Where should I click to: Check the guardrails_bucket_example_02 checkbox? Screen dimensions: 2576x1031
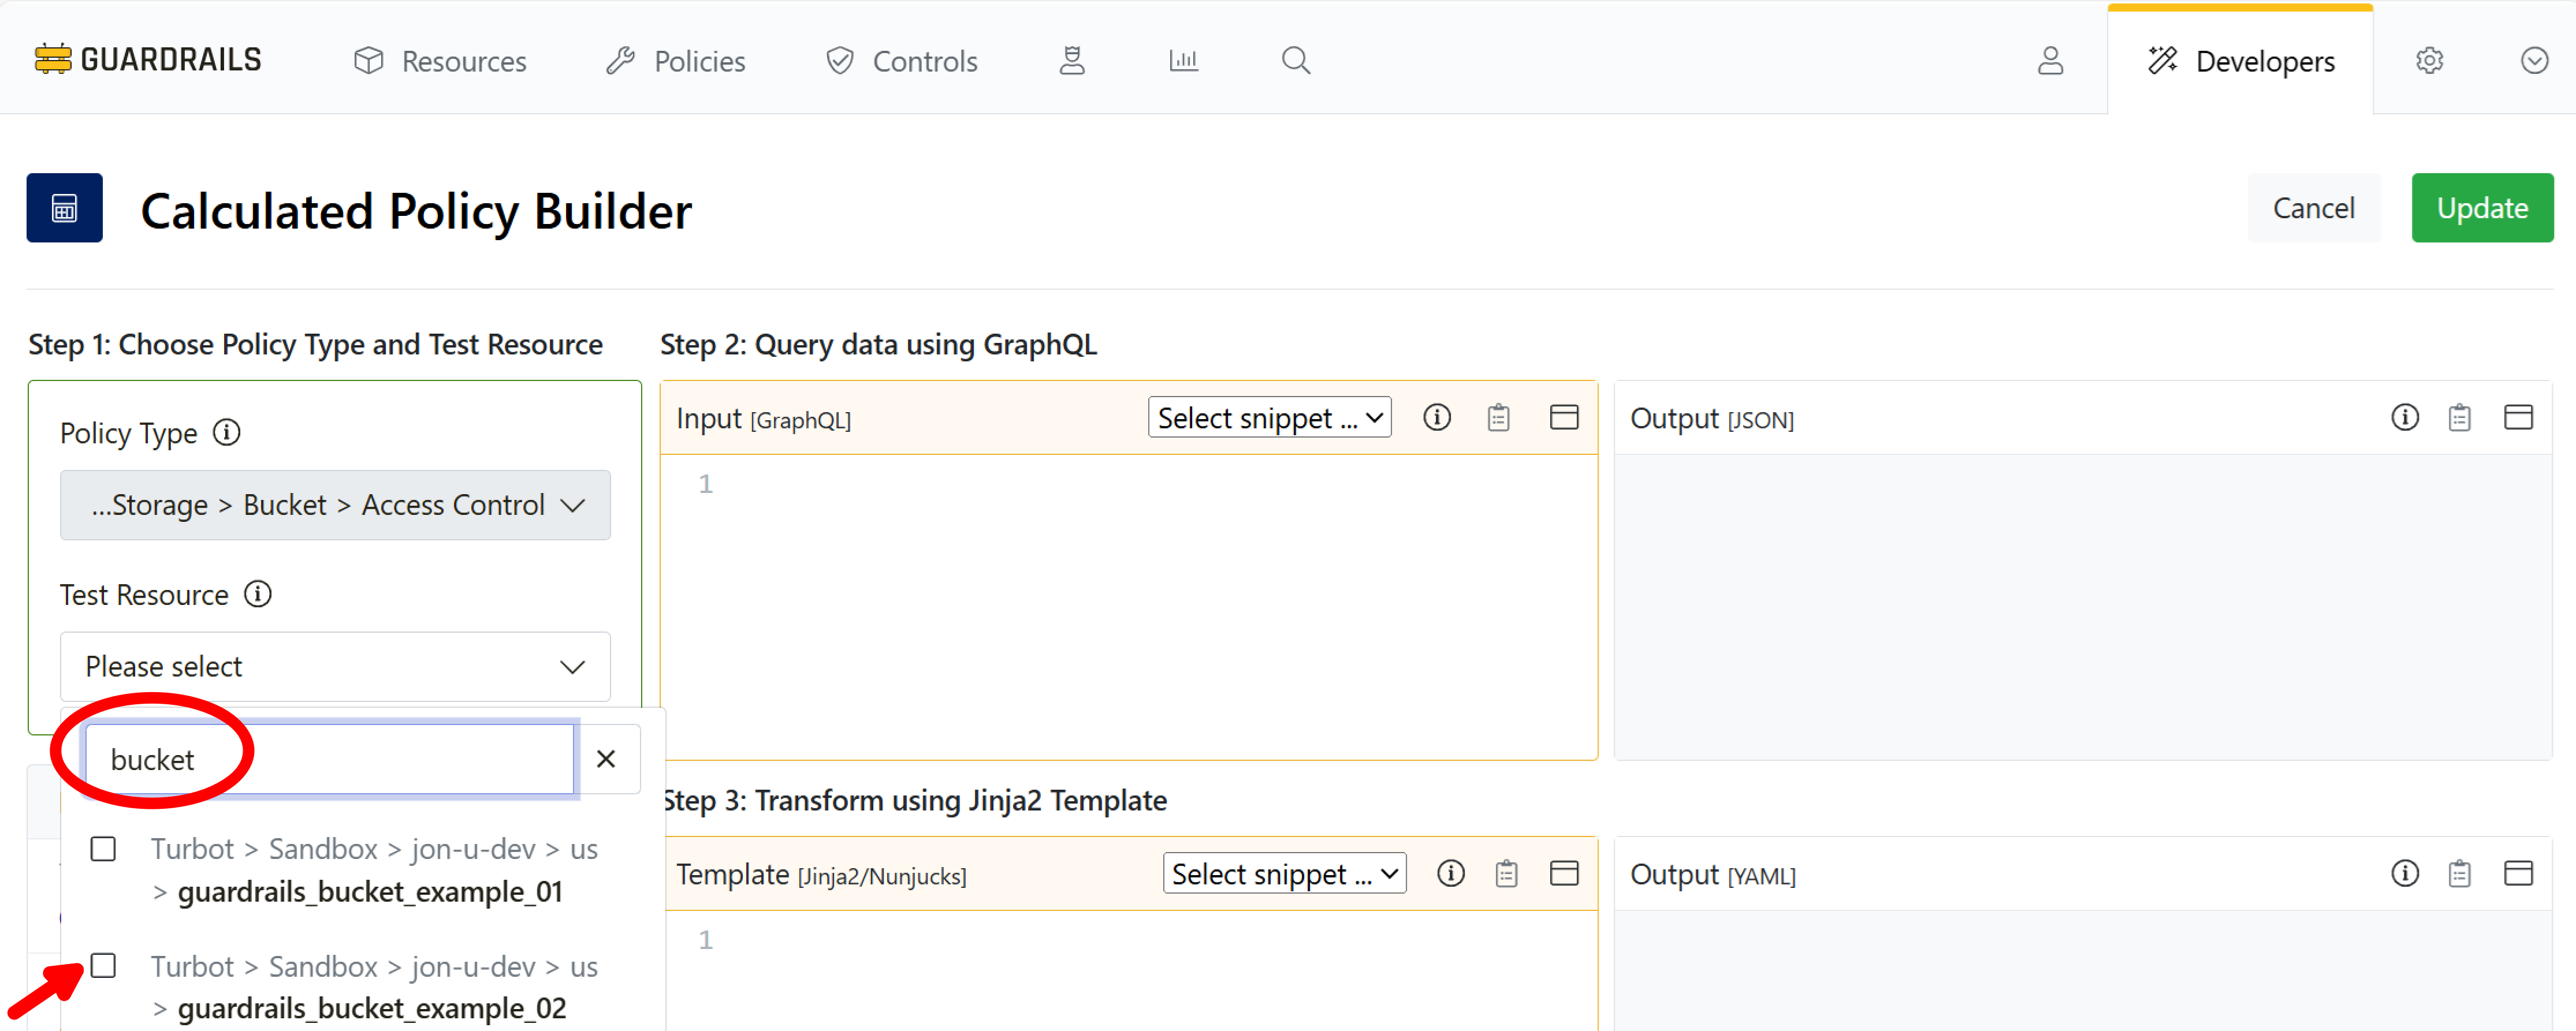point(103,966)
